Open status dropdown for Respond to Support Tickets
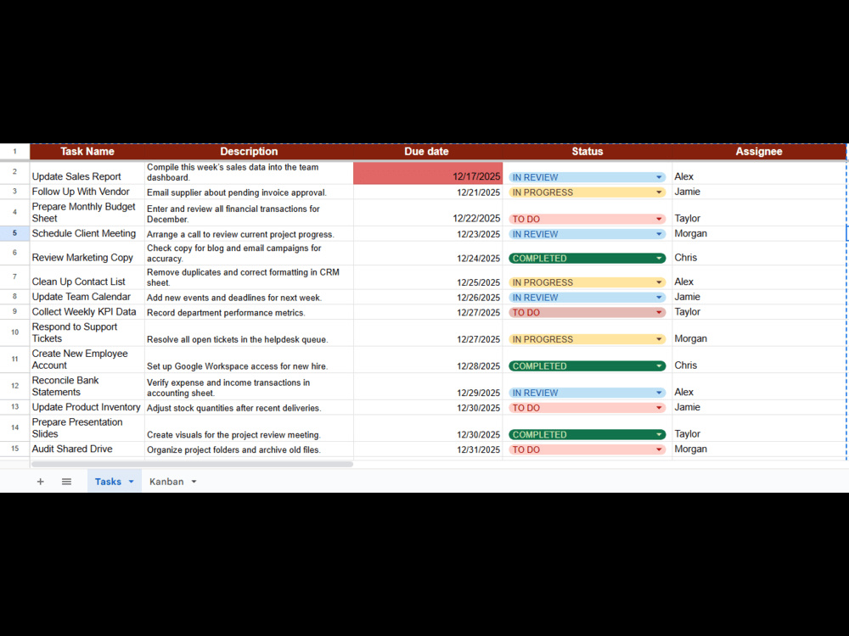Image resolution: width=849 pixels, height=636 pixels. 659,339
